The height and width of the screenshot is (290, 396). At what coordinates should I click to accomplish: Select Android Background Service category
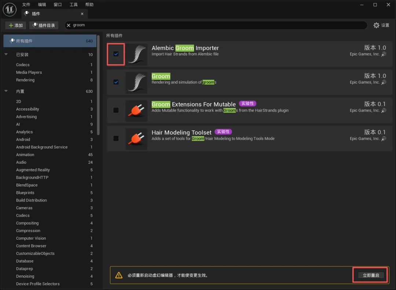click(x=50, y=147)
